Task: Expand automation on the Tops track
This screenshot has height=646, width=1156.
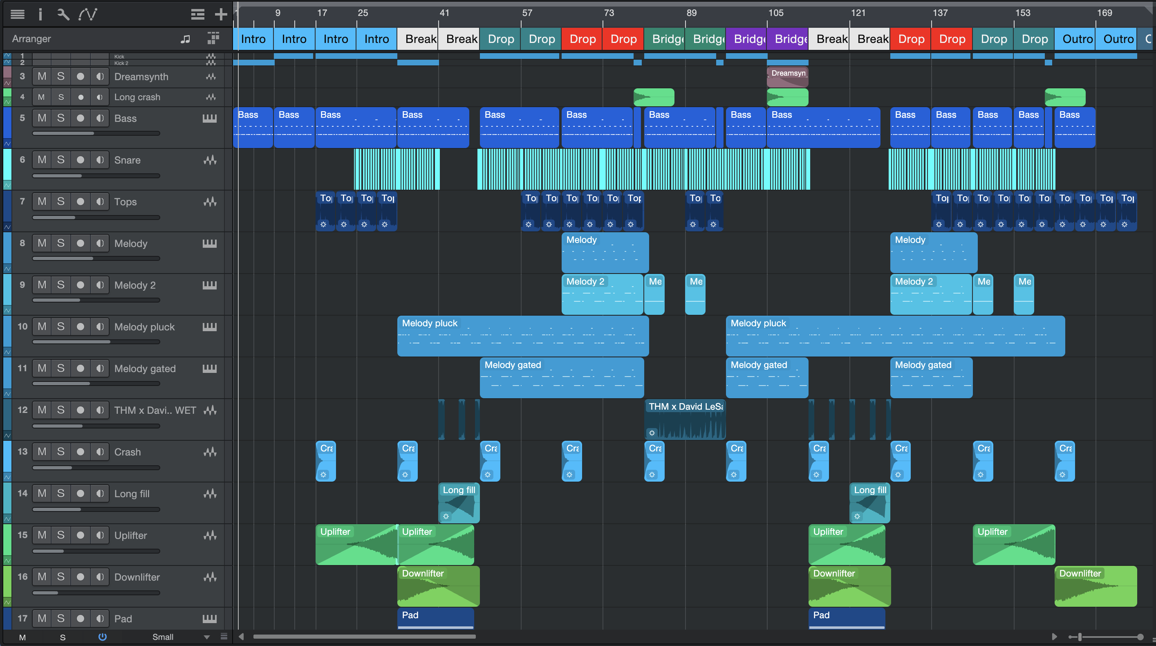Action: pos(7,227)
